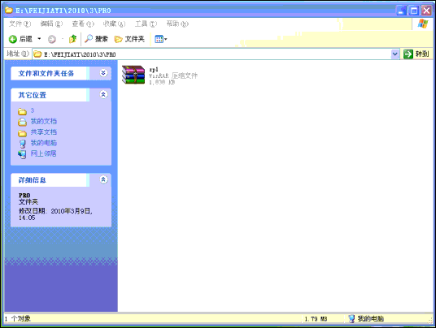Click the 文件和文件夹任务 panel header title
436x328 pixels.
click(x=46, y=73)
